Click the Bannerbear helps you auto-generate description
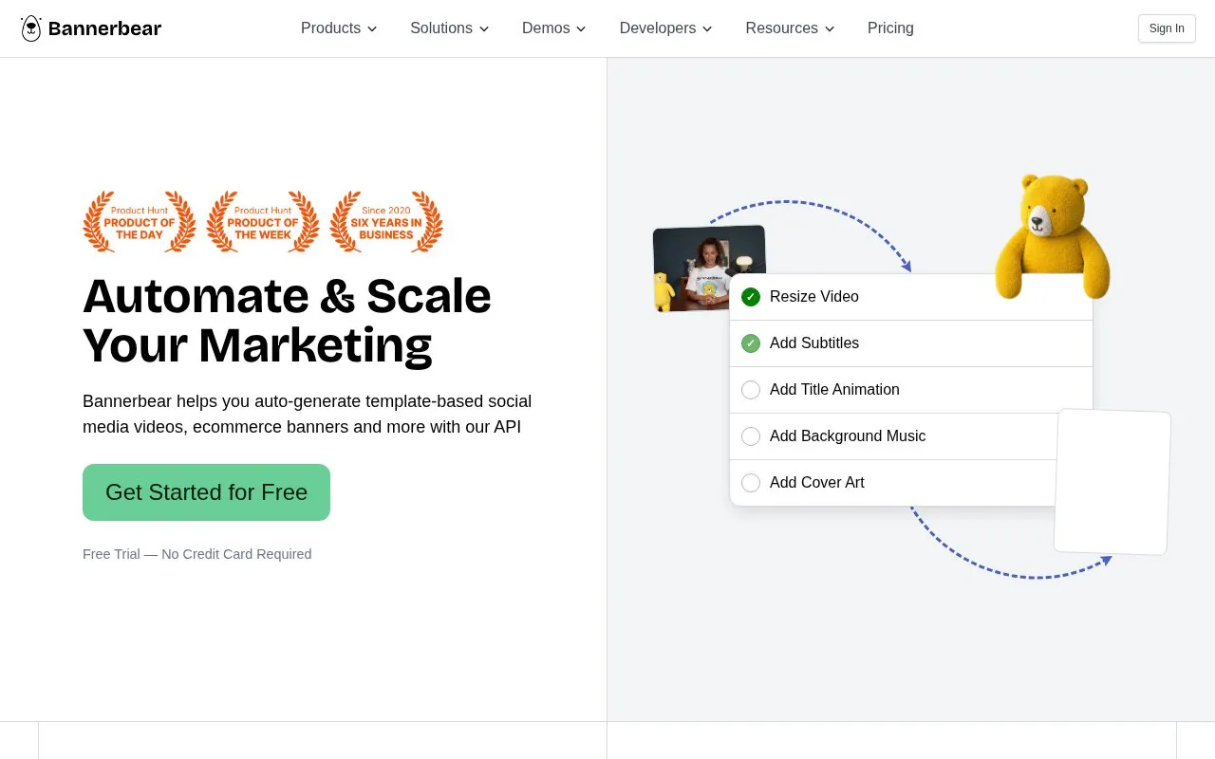The height and width of the screenshot is (759, 1215). pos(307,415)
